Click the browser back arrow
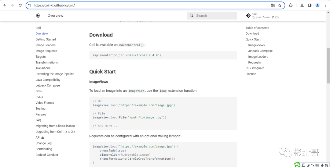Screen dimensions: 330x167 click(5, 5)
